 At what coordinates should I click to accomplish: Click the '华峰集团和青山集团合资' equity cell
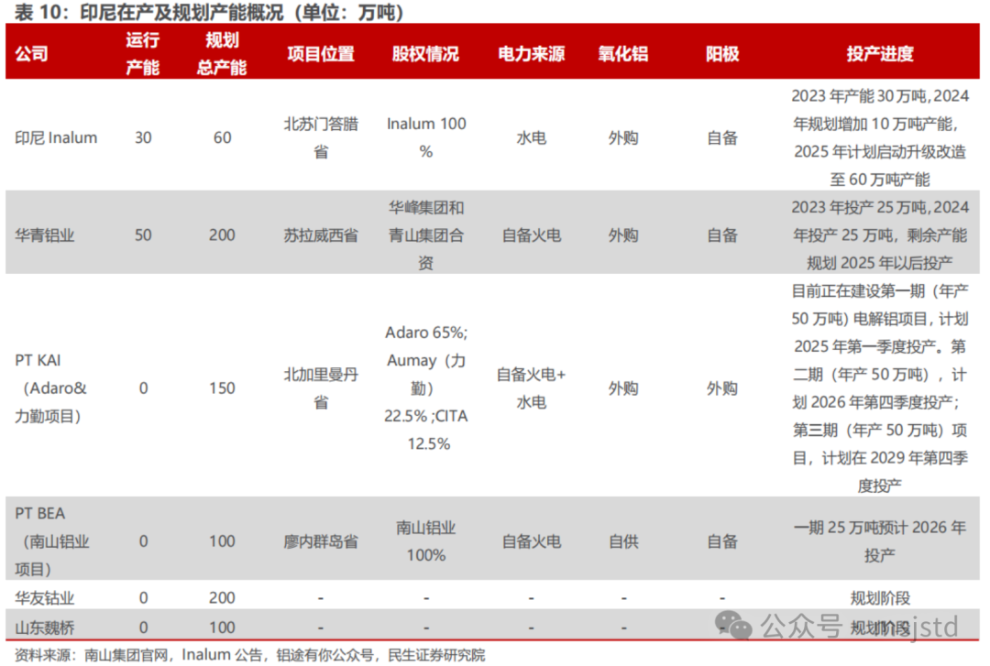[x=426, y=235]
